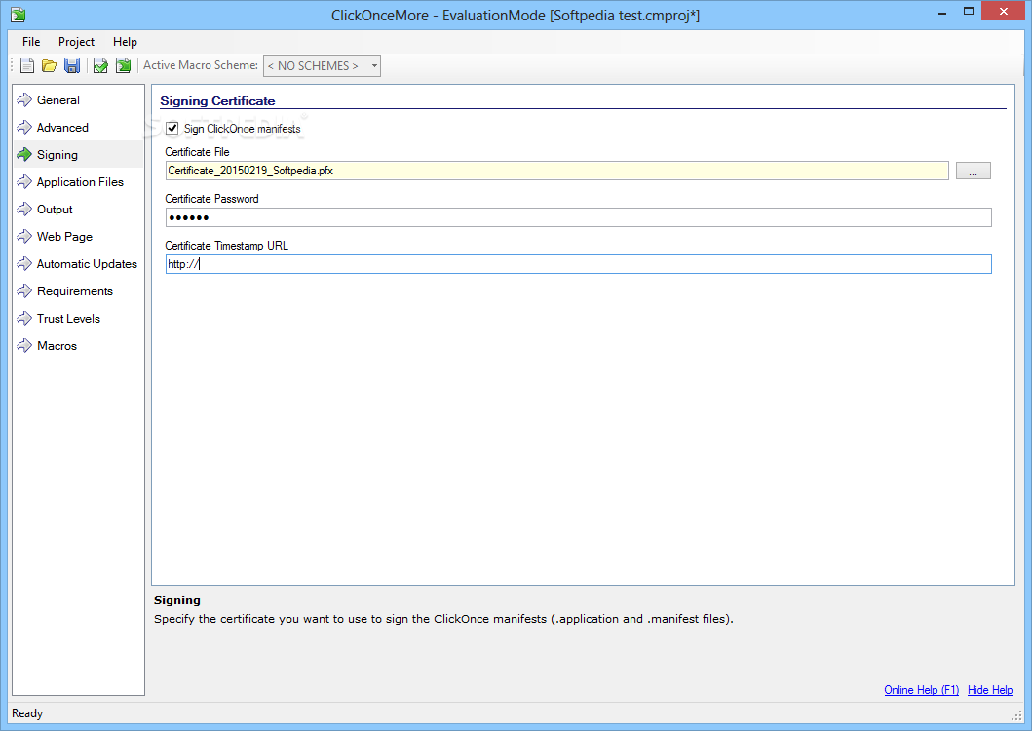Maximize the ClickOnceMore window
This screenshot has width=1032, height=731.
tap(968, 12)
